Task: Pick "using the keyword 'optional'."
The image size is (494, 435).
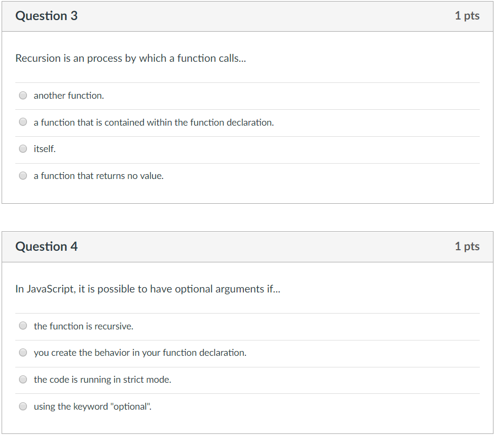Action: pos(23,406)
